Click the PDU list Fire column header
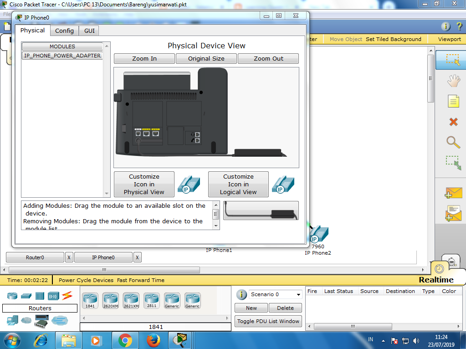This screenshot has height=349, width=466. coord(312,291)
